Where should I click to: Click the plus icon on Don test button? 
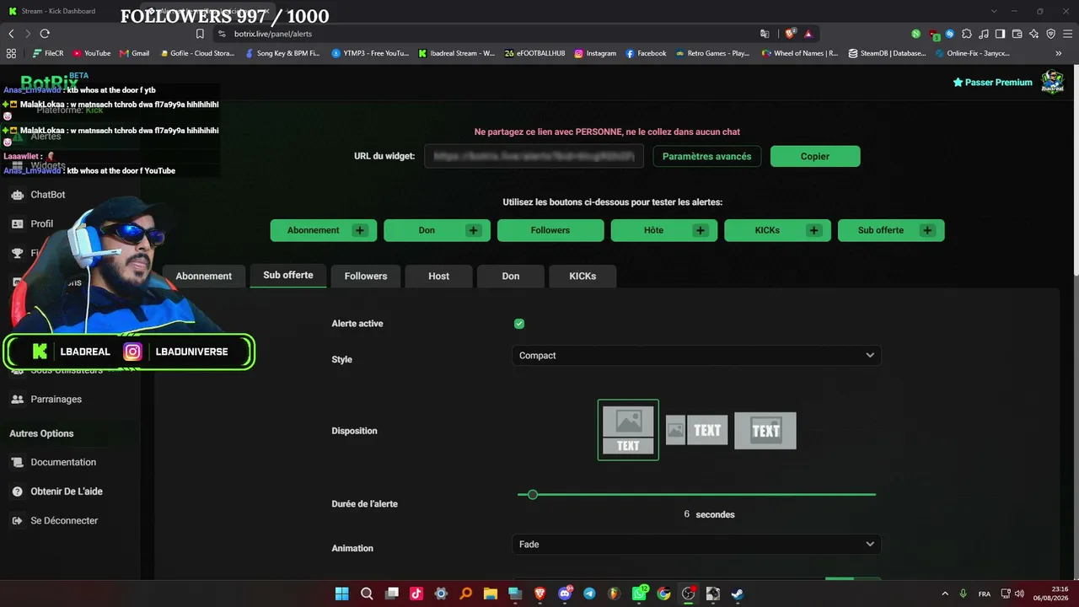coord(473,230)
